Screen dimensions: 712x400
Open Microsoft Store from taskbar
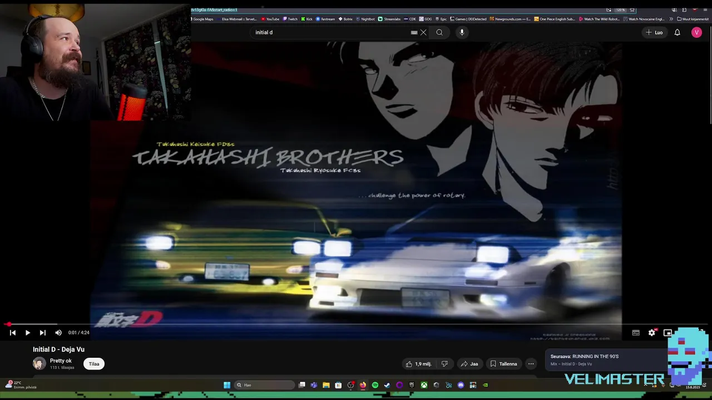(338, 385)
